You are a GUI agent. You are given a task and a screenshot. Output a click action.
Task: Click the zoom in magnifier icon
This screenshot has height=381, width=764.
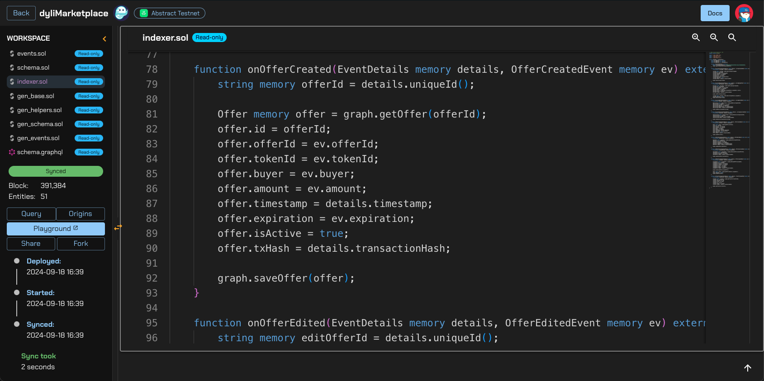[x=696, y=38]
